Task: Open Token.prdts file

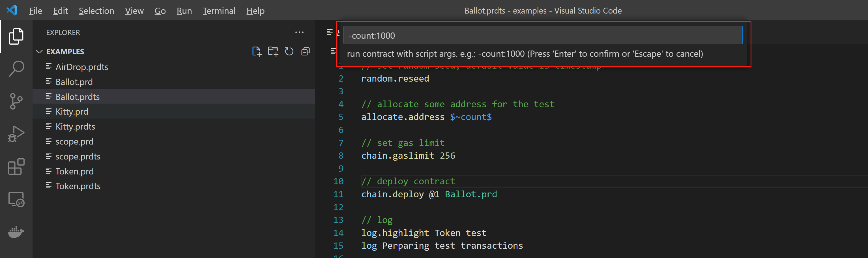Action: pyautogui.click(x=173, y=186)
